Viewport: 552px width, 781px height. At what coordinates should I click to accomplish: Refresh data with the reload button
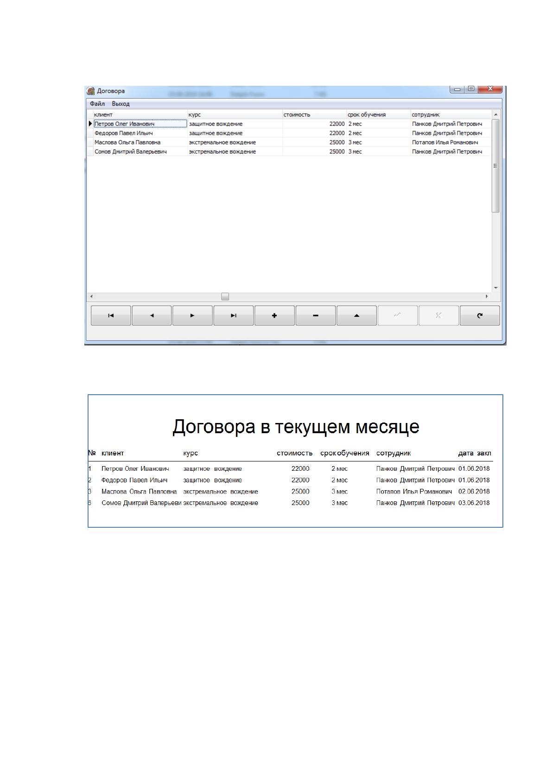(x=480, y=315)
